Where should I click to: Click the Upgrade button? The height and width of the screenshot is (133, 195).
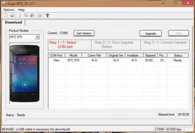[150, 33]
